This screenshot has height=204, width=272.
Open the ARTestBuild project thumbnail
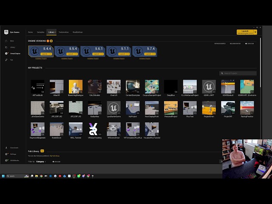[x=38, y=87]
